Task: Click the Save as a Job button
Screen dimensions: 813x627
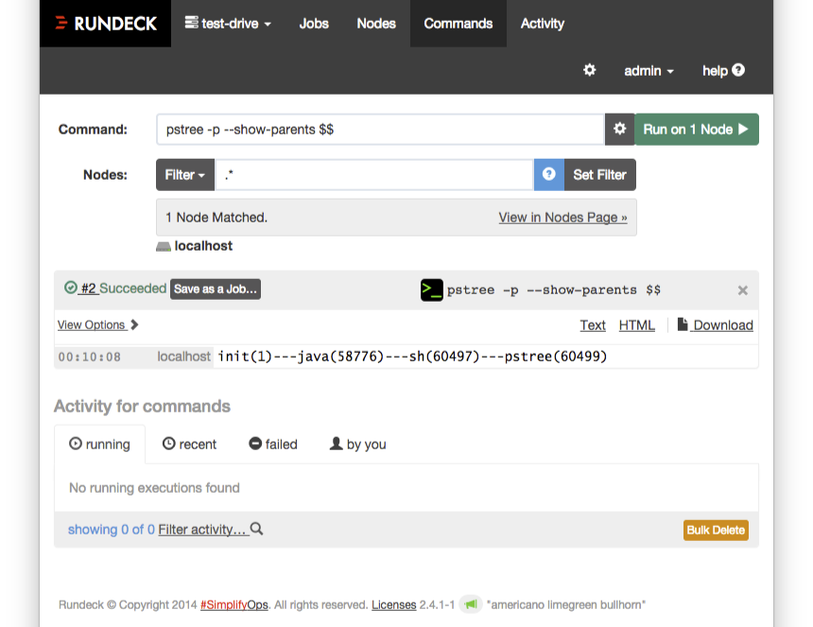Action: click(x=216, y=288)
